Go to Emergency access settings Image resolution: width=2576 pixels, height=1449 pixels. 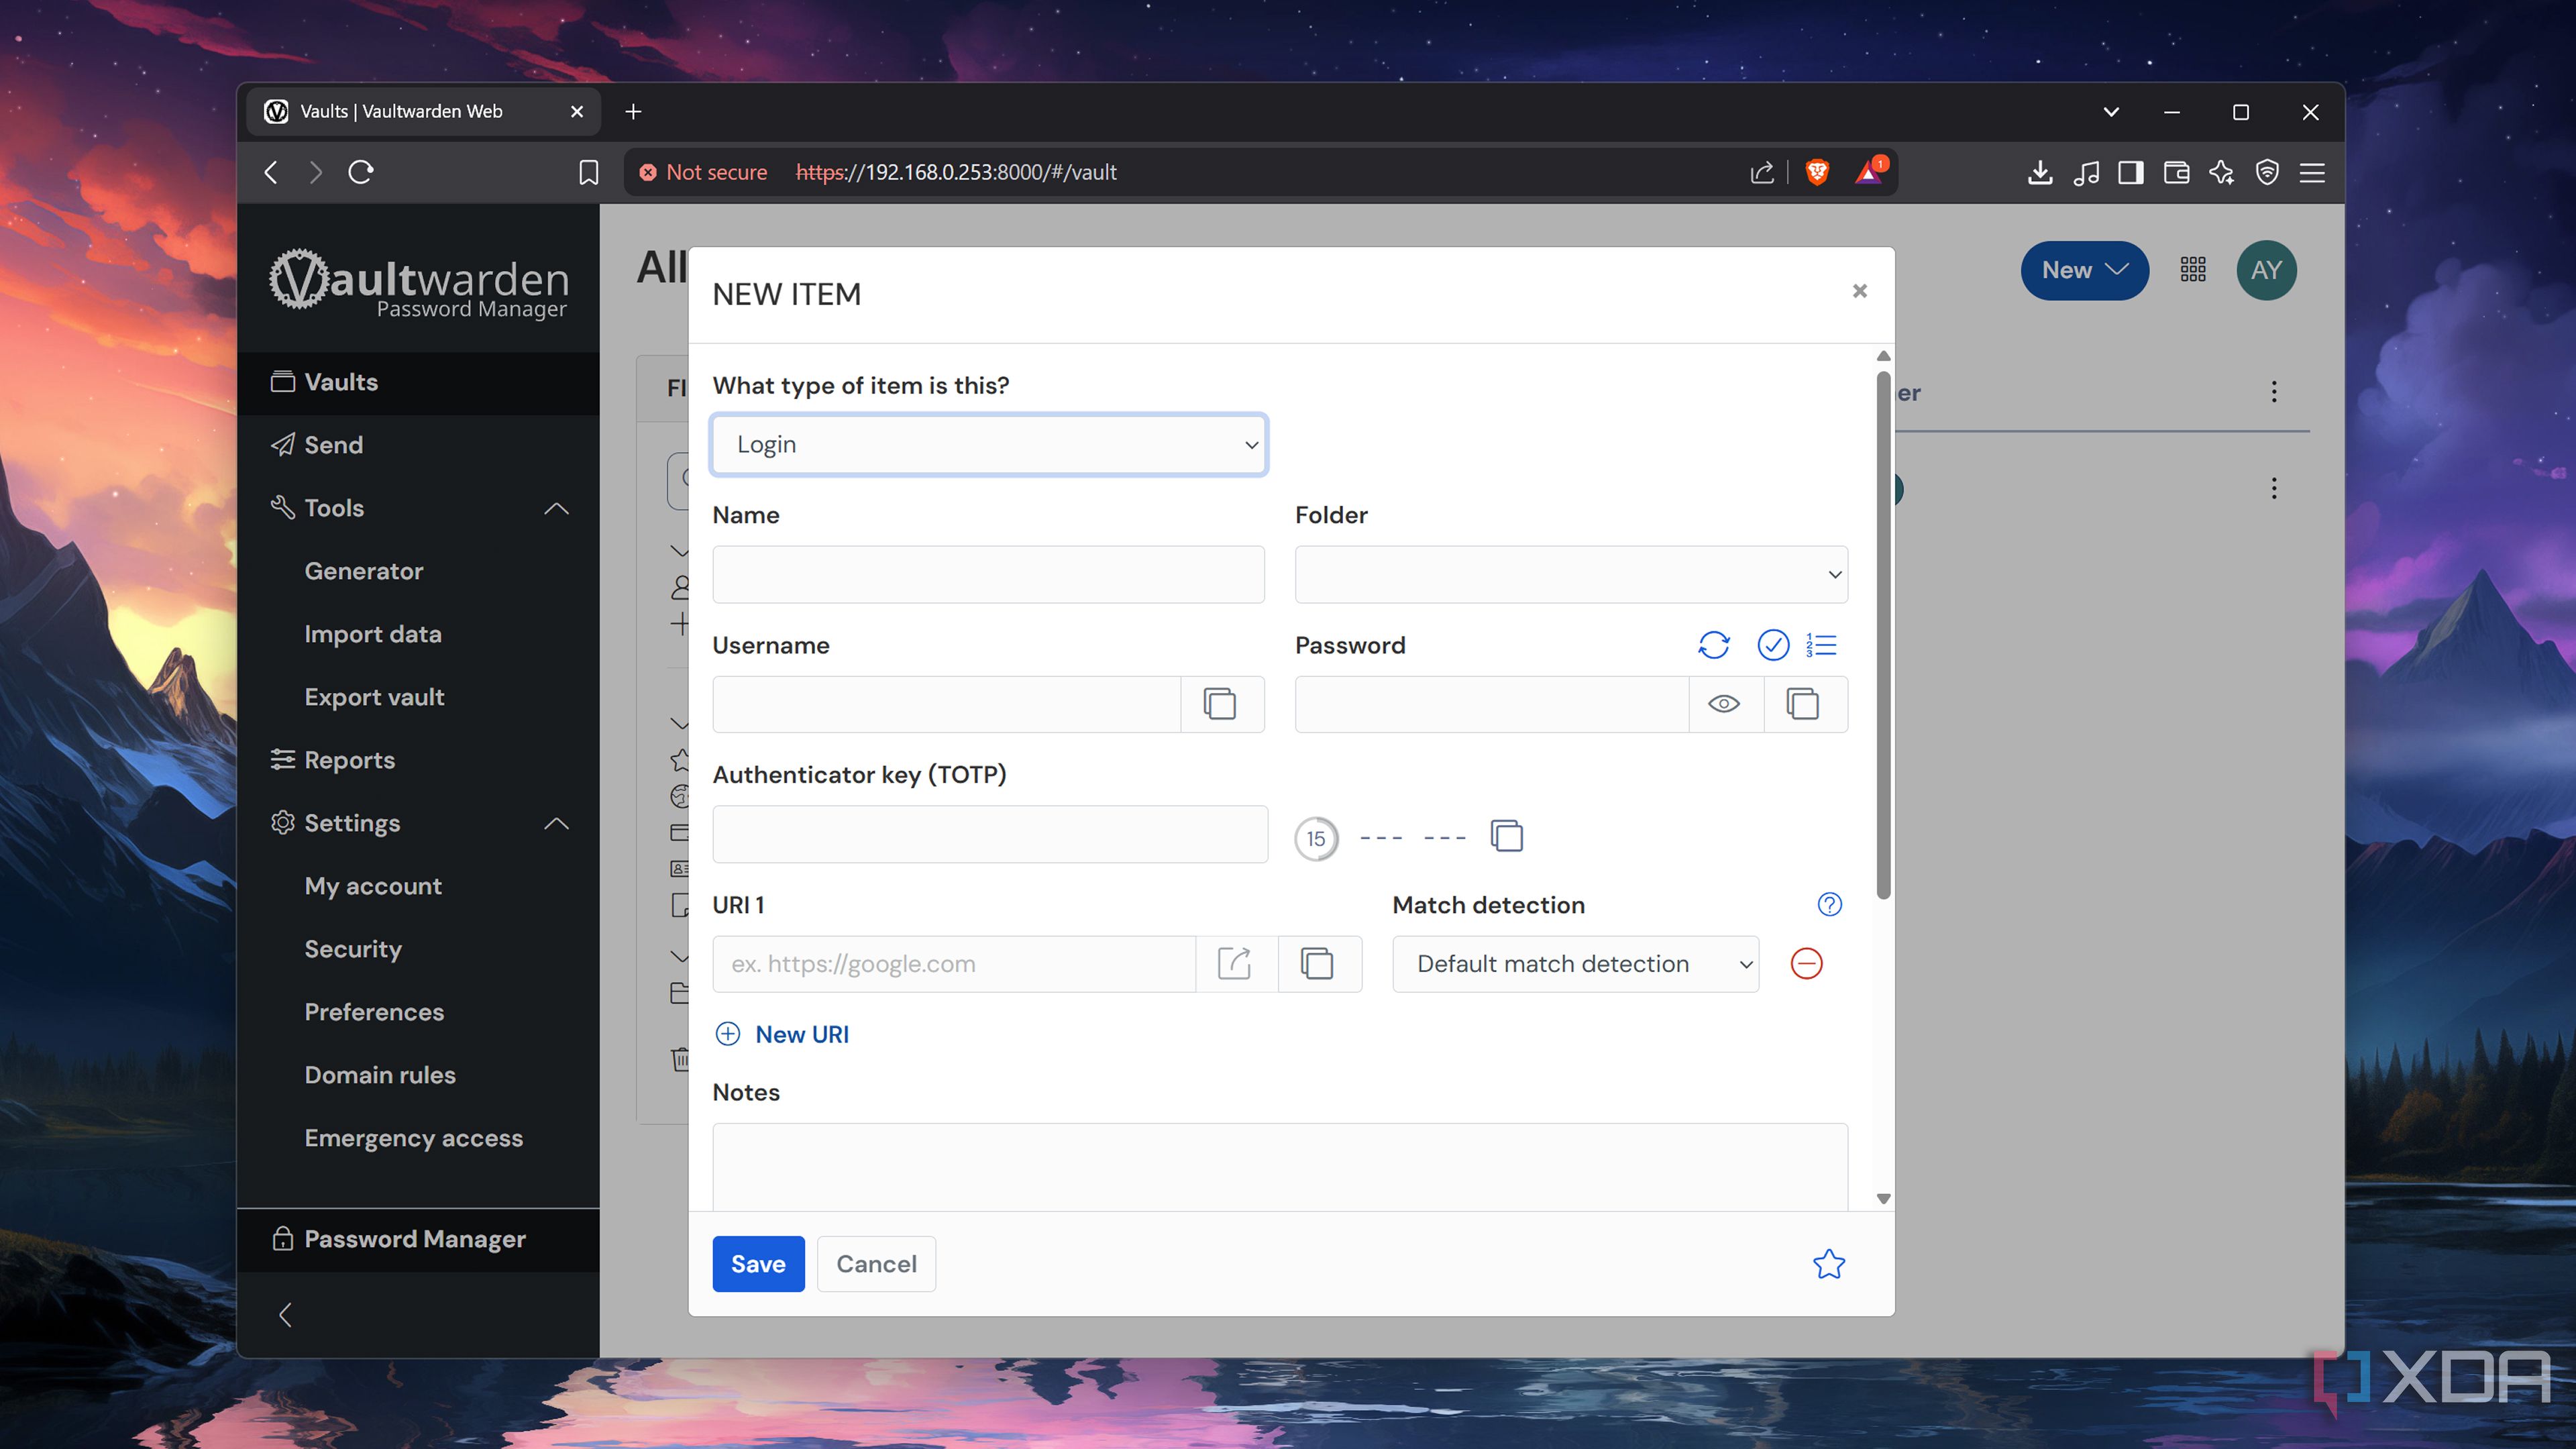point(413,1138)
